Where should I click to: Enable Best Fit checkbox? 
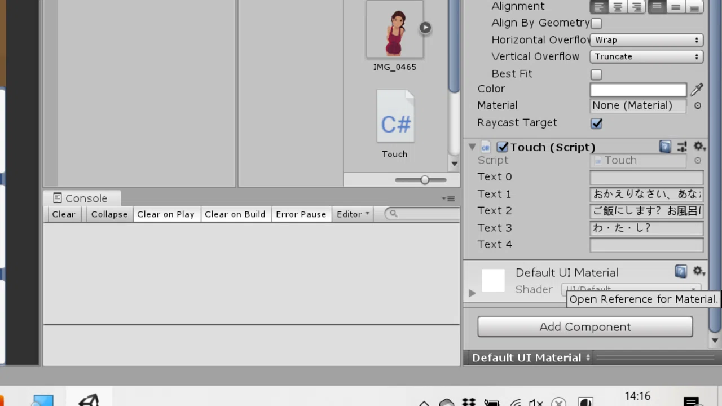pos(596,74)
